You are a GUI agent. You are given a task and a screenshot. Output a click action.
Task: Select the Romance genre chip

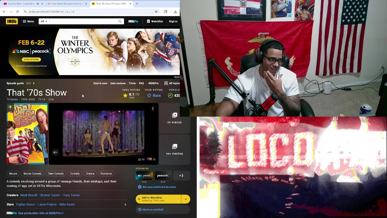(106, 173)
